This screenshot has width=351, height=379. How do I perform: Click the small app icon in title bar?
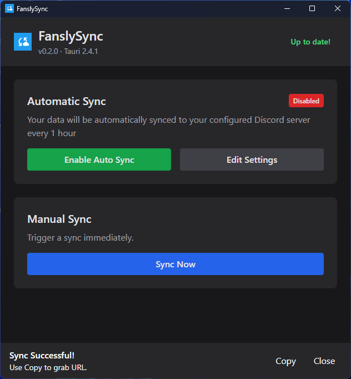(x=9, y=8)
